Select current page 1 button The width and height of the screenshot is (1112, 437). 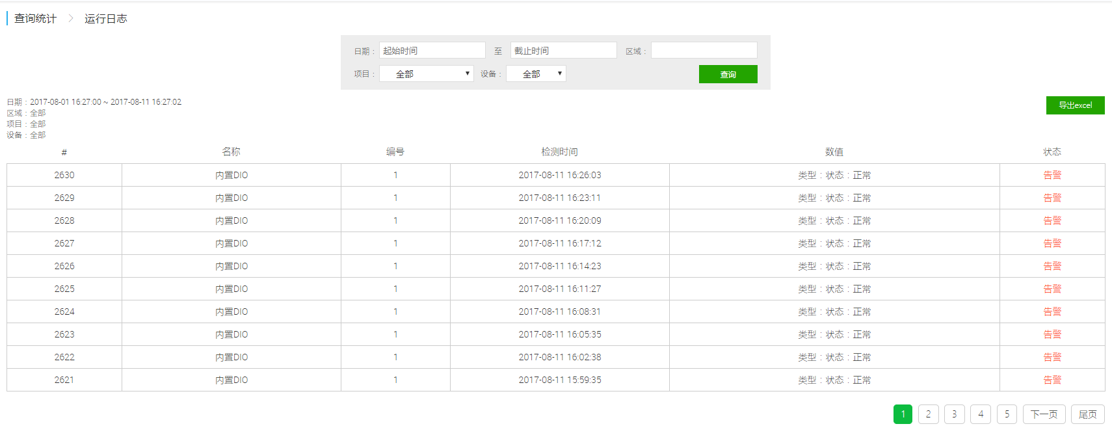[903, 414]
